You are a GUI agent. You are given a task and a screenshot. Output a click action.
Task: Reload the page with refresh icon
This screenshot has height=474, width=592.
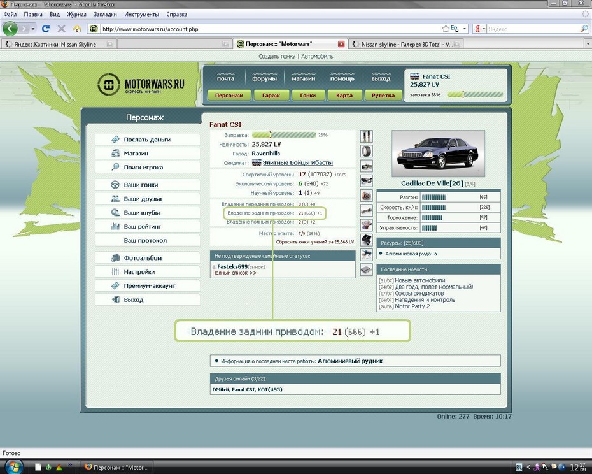pyautogui.click(x=46, y=29)
